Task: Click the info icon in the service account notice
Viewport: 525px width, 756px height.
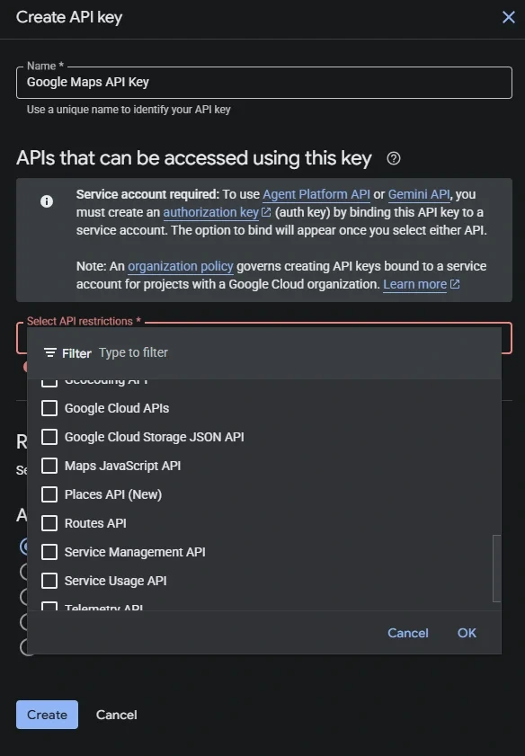Action: click(x=47, y=201)
